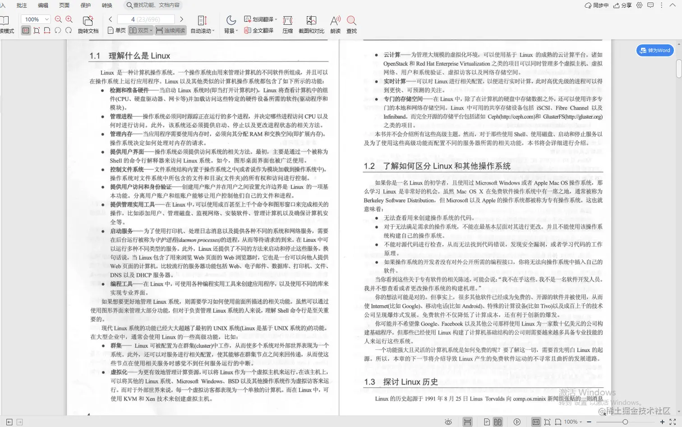This screenshot has width=682, height=427.
Task: Toggle two-page view mode
Action: [x=140, y=30]
